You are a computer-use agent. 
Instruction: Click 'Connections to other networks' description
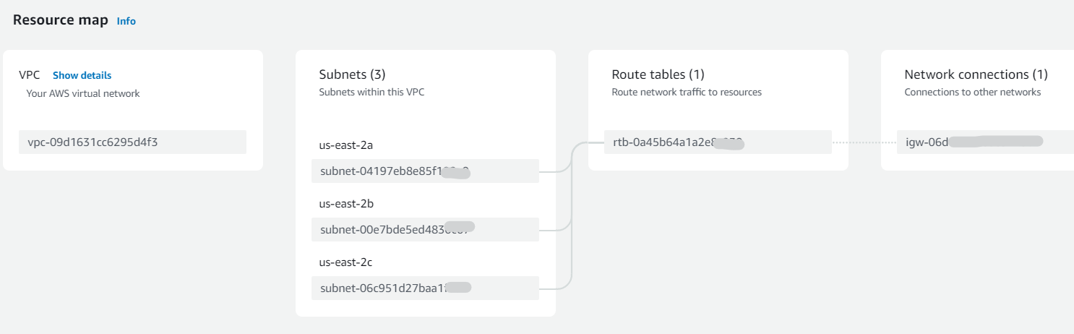pyautogui.click(x=973, y=92)
